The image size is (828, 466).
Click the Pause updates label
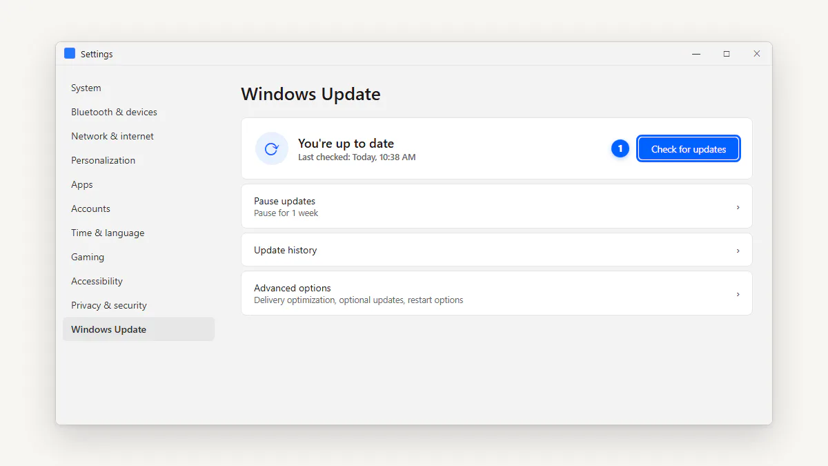284,201
